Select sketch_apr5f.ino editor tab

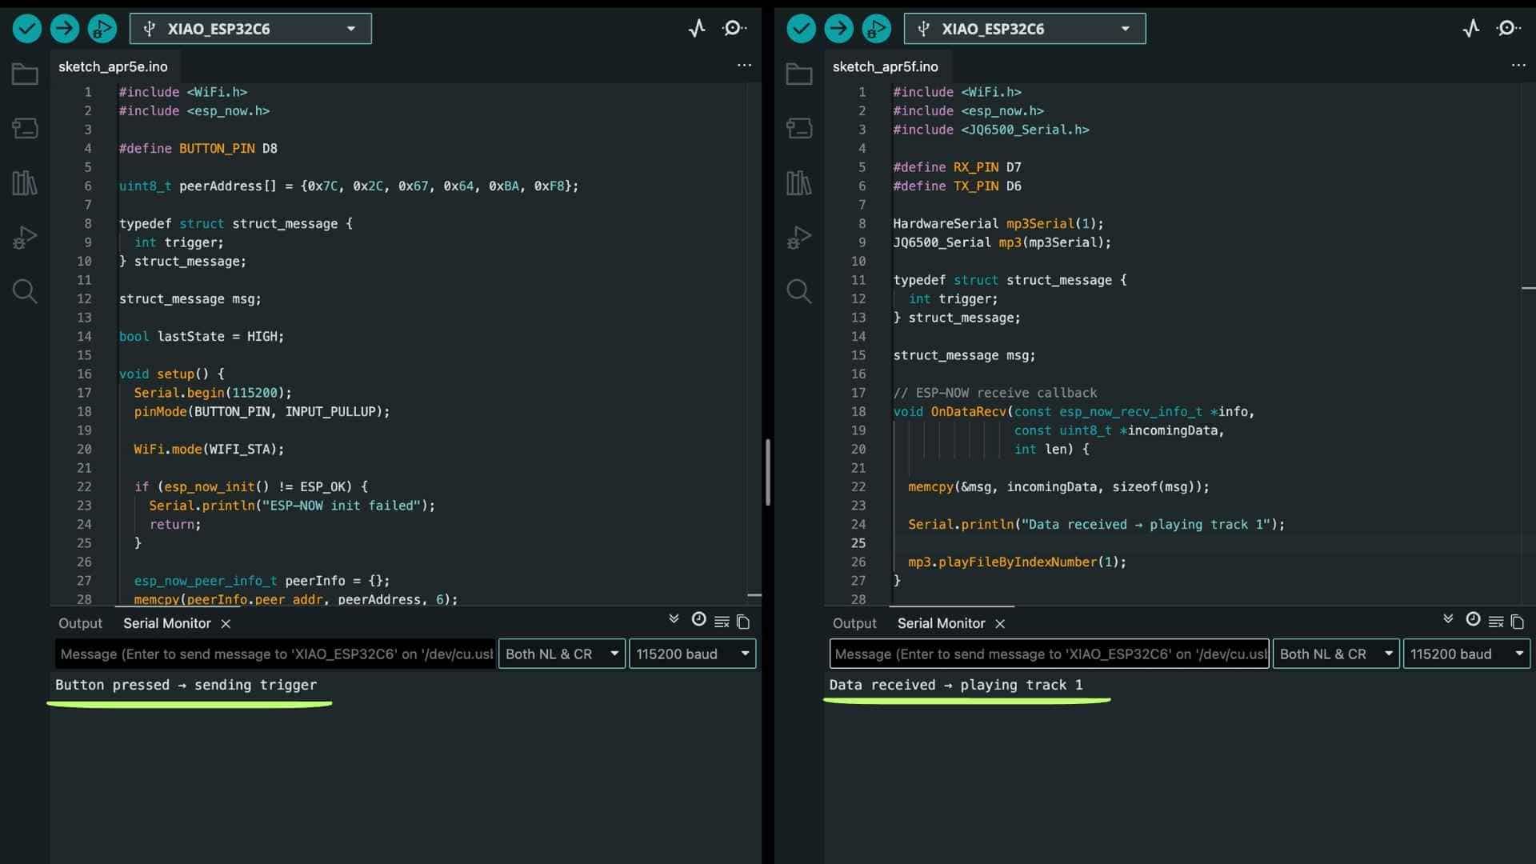coord(885,66)
